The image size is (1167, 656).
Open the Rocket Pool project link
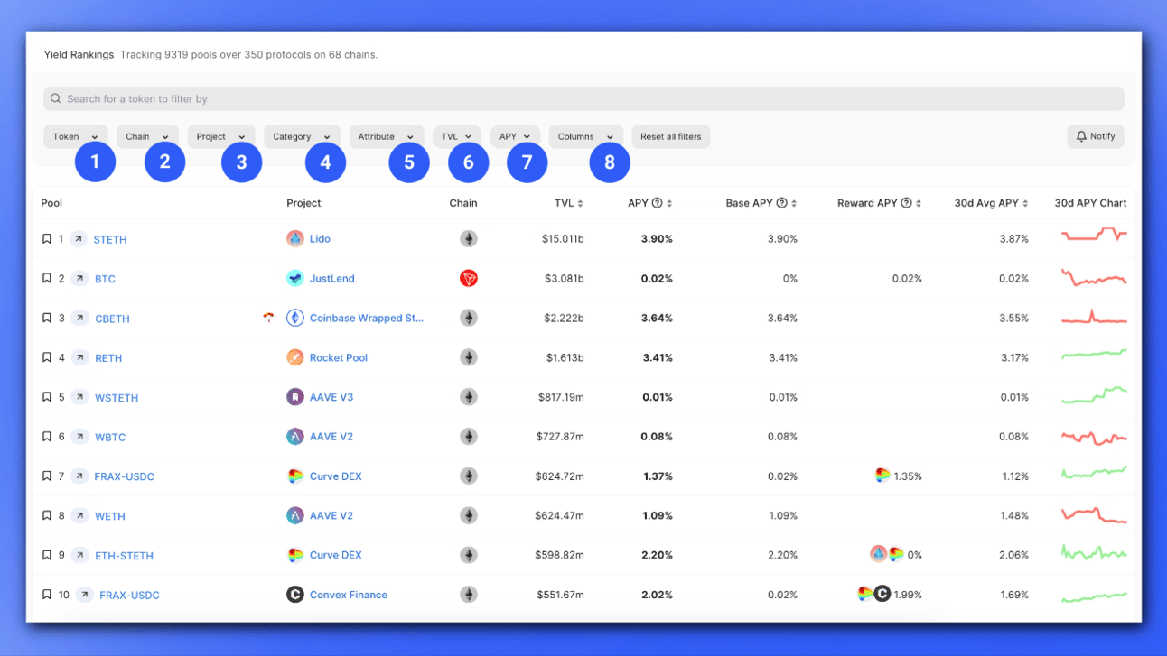339,358
